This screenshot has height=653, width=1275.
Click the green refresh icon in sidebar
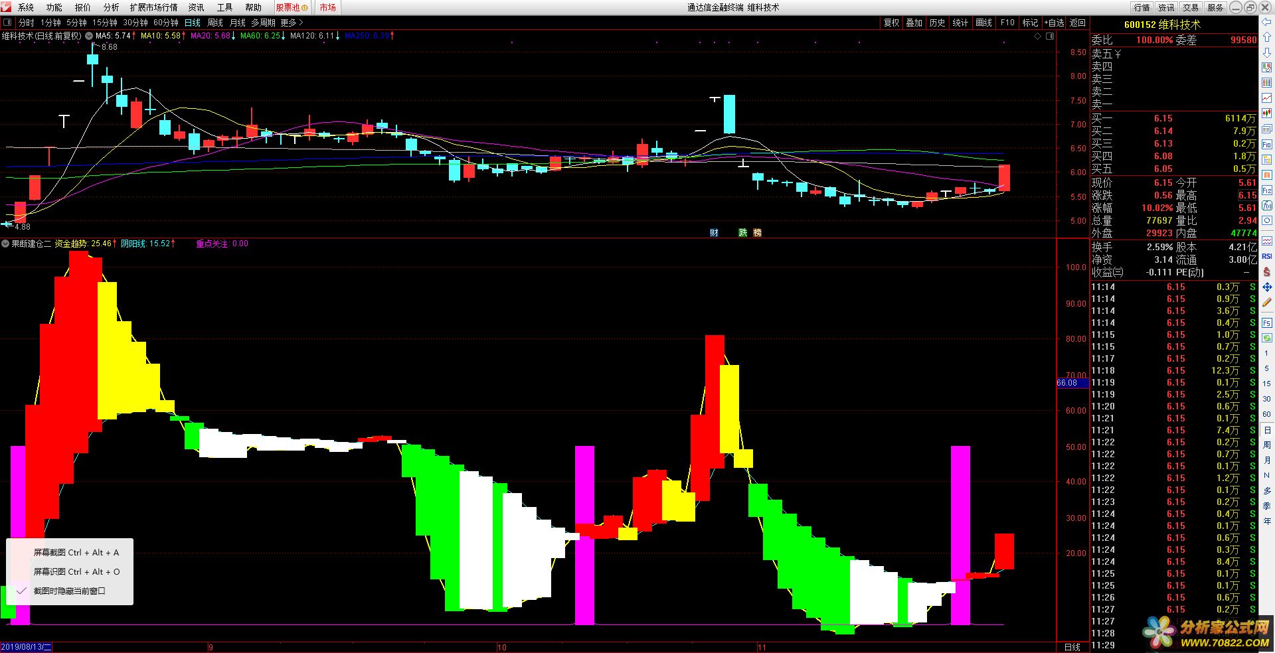1267,338
